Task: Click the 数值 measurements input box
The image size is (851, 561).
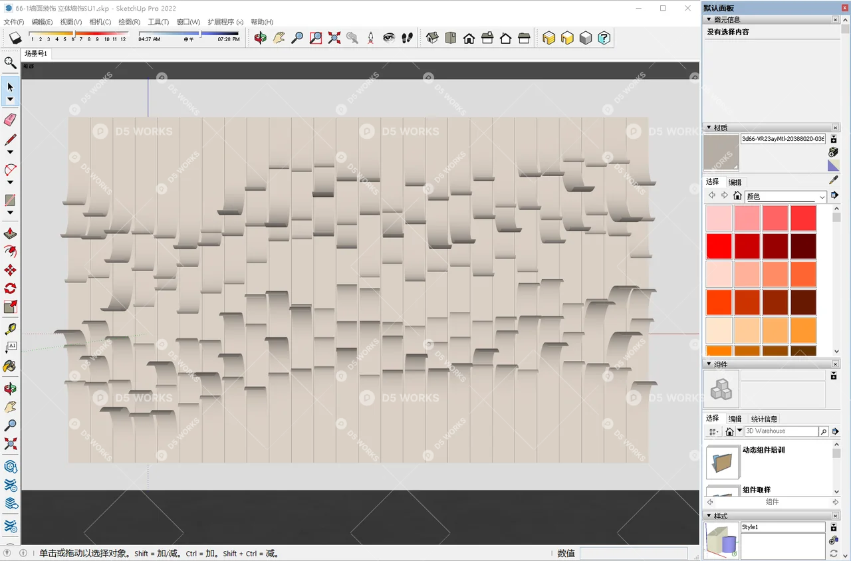Action: click(635, 553)
